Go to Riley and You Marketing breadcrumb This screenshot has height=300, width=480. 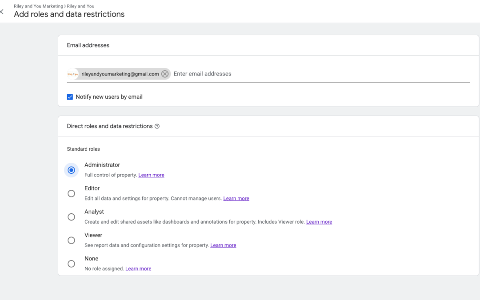coord(38,6)
